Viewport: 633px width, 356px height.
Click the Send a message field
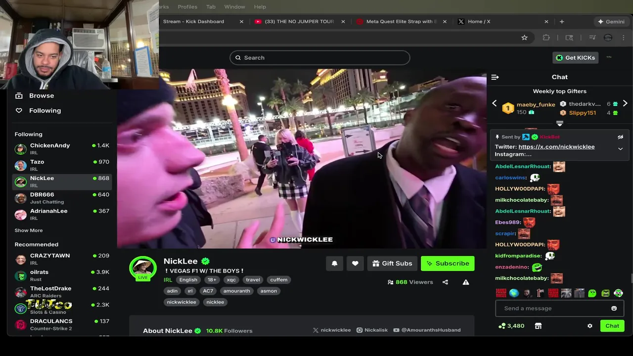pos(559,309)
